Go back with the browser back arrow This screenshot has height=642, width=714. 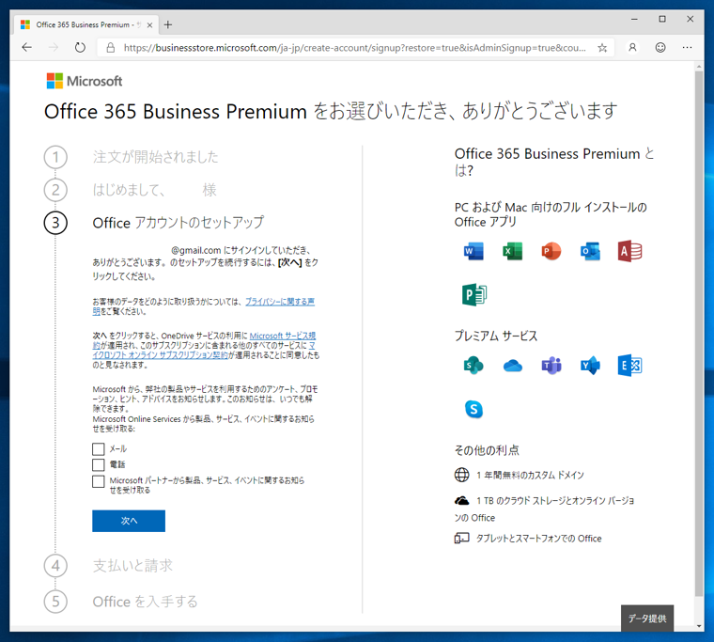coord(27,47)
